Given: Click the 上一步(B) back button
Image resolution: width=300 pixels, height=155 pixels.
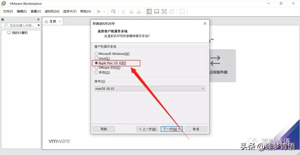Looking at the screenshot, I should pyautogui.click(x=147, y=129).
